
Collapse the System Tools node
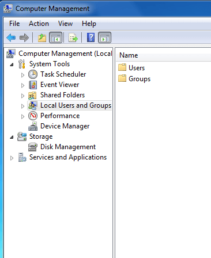tap(12, 64)
